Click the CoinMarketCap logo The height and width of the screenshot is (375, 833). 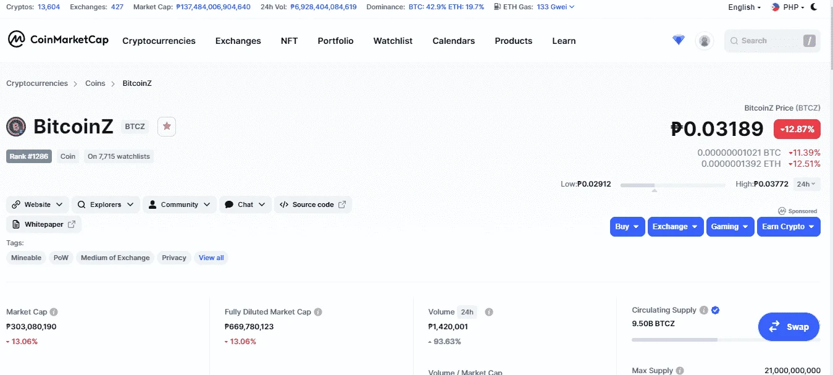(x=58, y=40)
